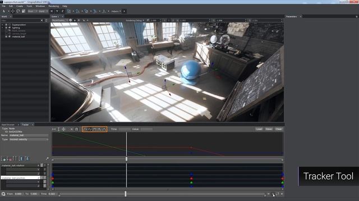Viewport: 359px width, 201px height.
Task: Open the Rendering menu
Action: (54, 6)
